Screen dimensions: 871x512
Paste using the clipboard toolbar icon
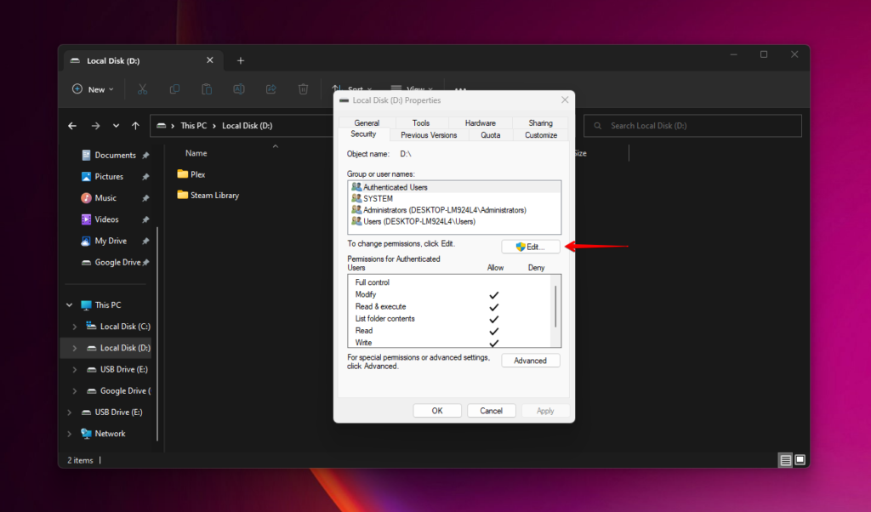(207, 89)
